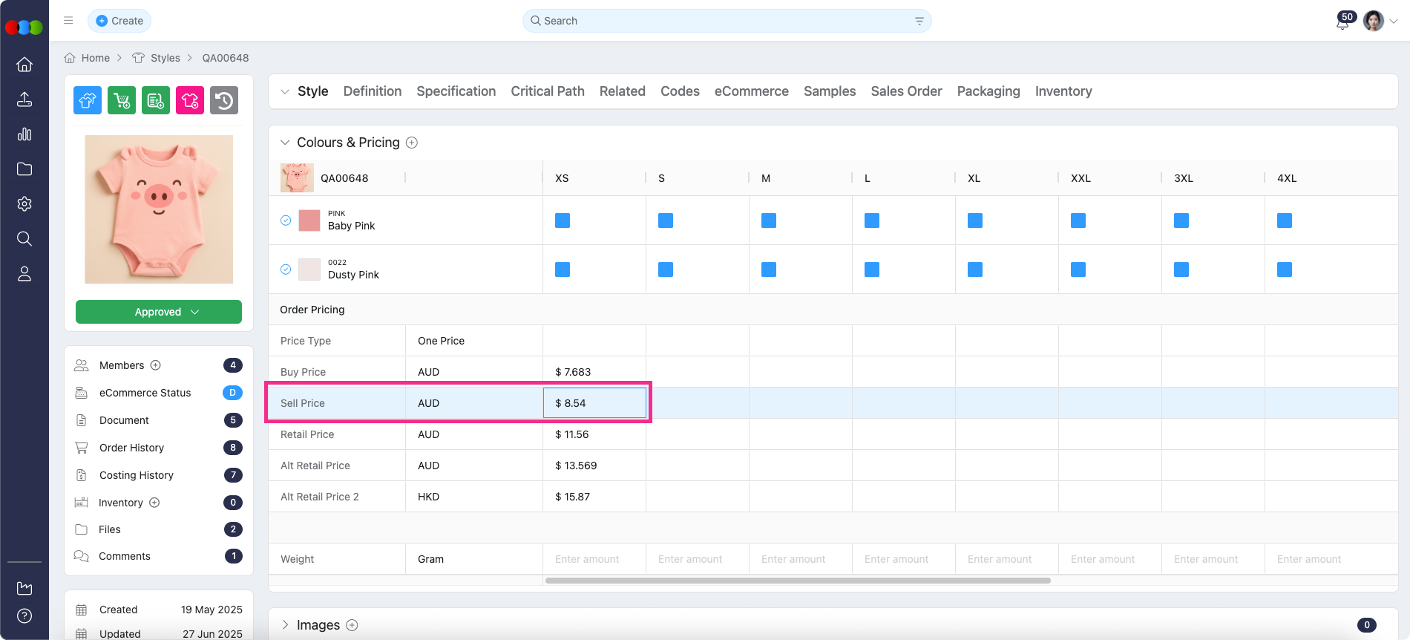
Task: Toggle Baby Pink XS size checkbox
Action: 563,221
